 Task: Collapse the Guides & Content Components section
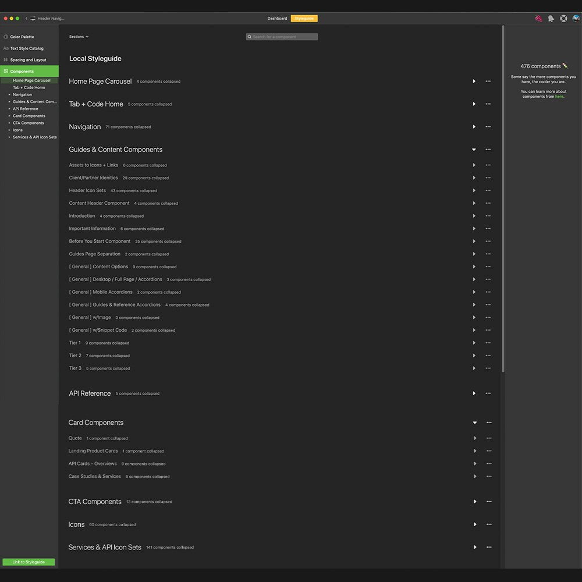(x=474, y=150)
